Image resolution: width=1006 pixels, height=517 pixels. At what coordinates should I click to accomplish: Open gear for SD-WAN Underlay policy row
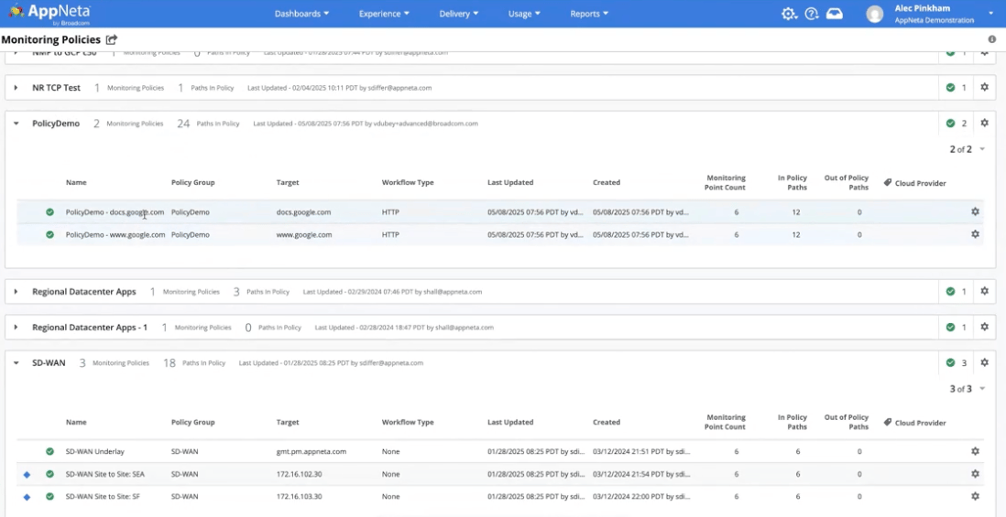[975, 451]
